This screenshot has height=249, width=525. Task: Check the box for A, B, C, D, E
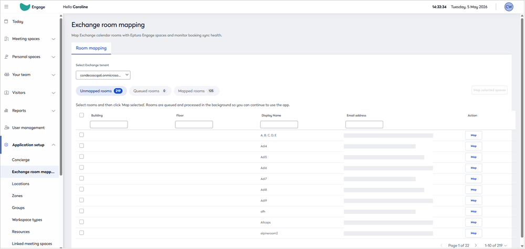tap(82, 135)
